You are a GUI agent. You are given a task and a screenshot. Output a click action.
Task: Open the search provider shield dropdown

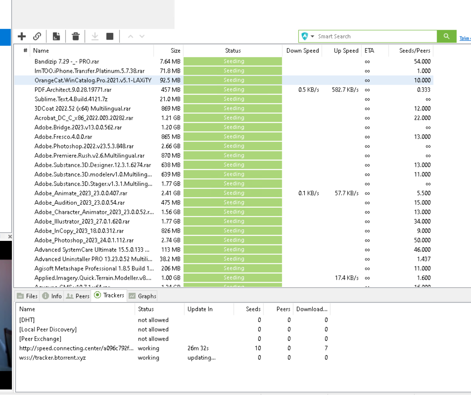pyautogui.click(x=308, y=36)
